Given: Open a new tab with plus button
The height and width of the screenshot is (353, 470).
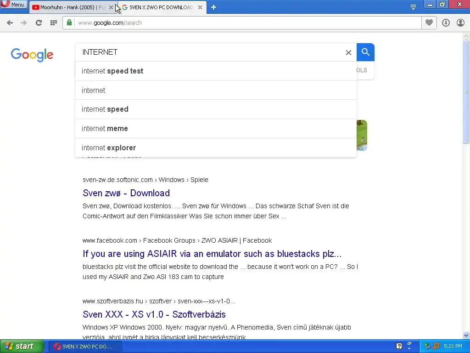Looking at the screenshot, I should [x=213, y=7].
